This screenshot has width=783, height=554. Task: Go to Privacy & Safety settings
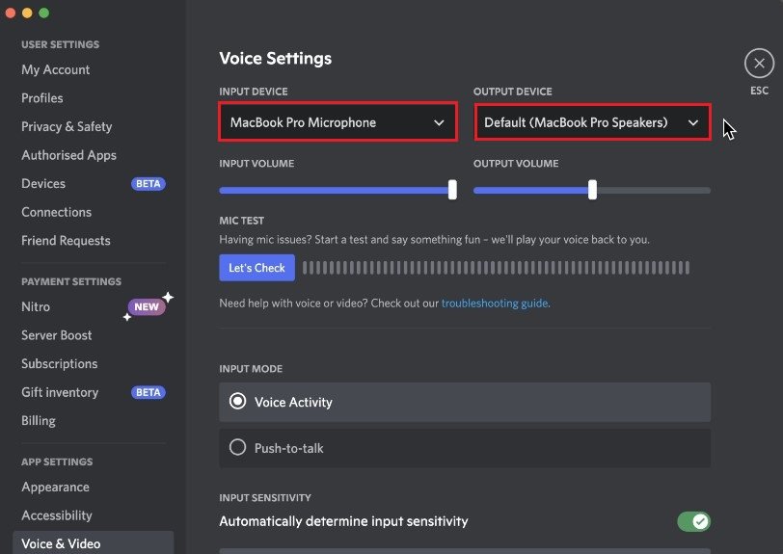tap(67, 127)
